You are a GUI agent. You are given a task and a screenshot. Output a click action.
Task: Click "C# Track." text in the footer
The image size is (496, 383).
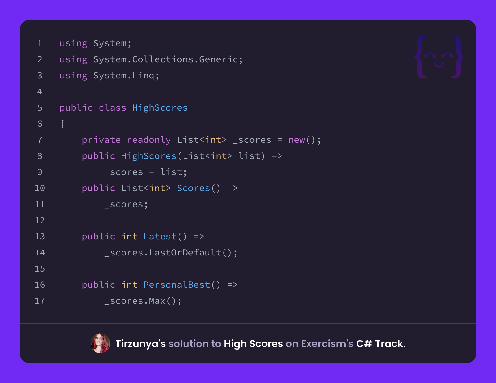[381, 344]
